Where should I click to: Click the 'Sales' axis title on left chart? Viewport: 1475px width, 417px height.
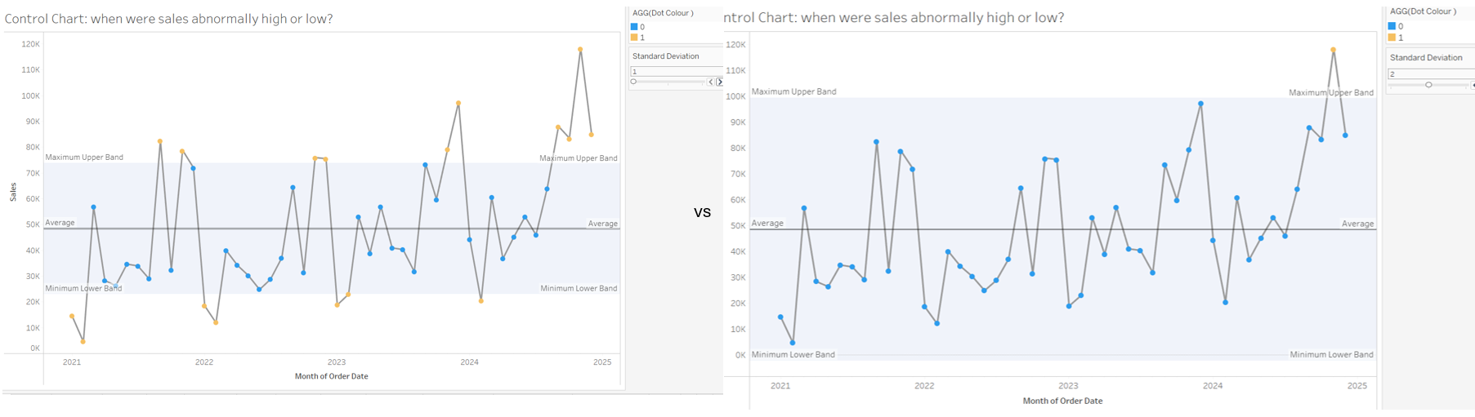click(x=13, y=192)
